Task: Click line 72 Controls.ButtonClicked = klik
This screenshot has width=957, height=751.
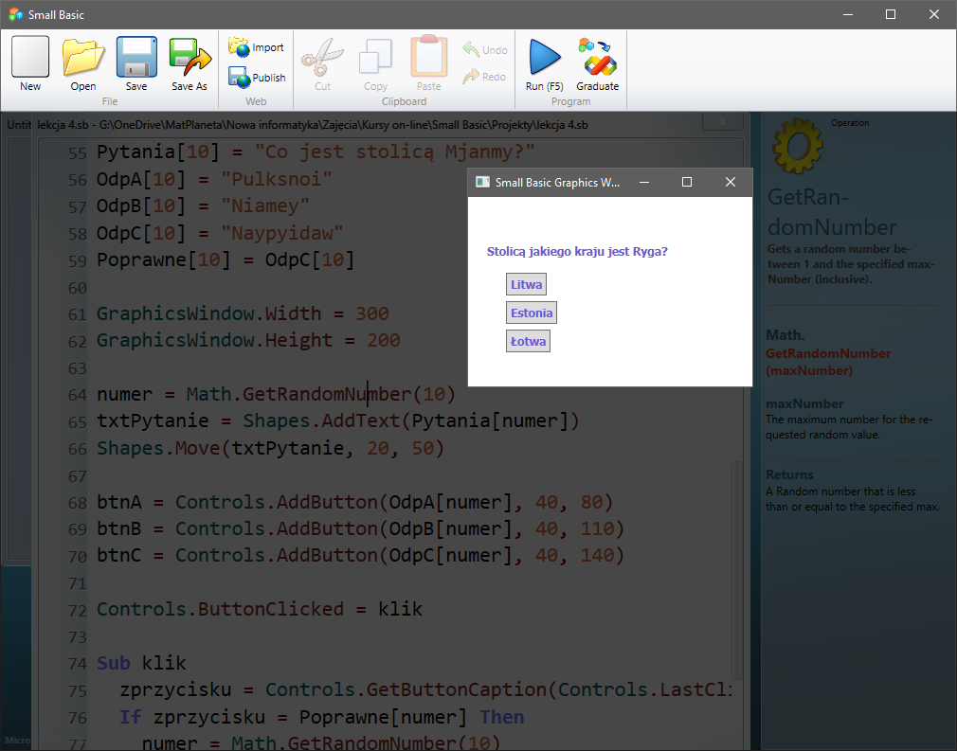Action: [260, 609]
